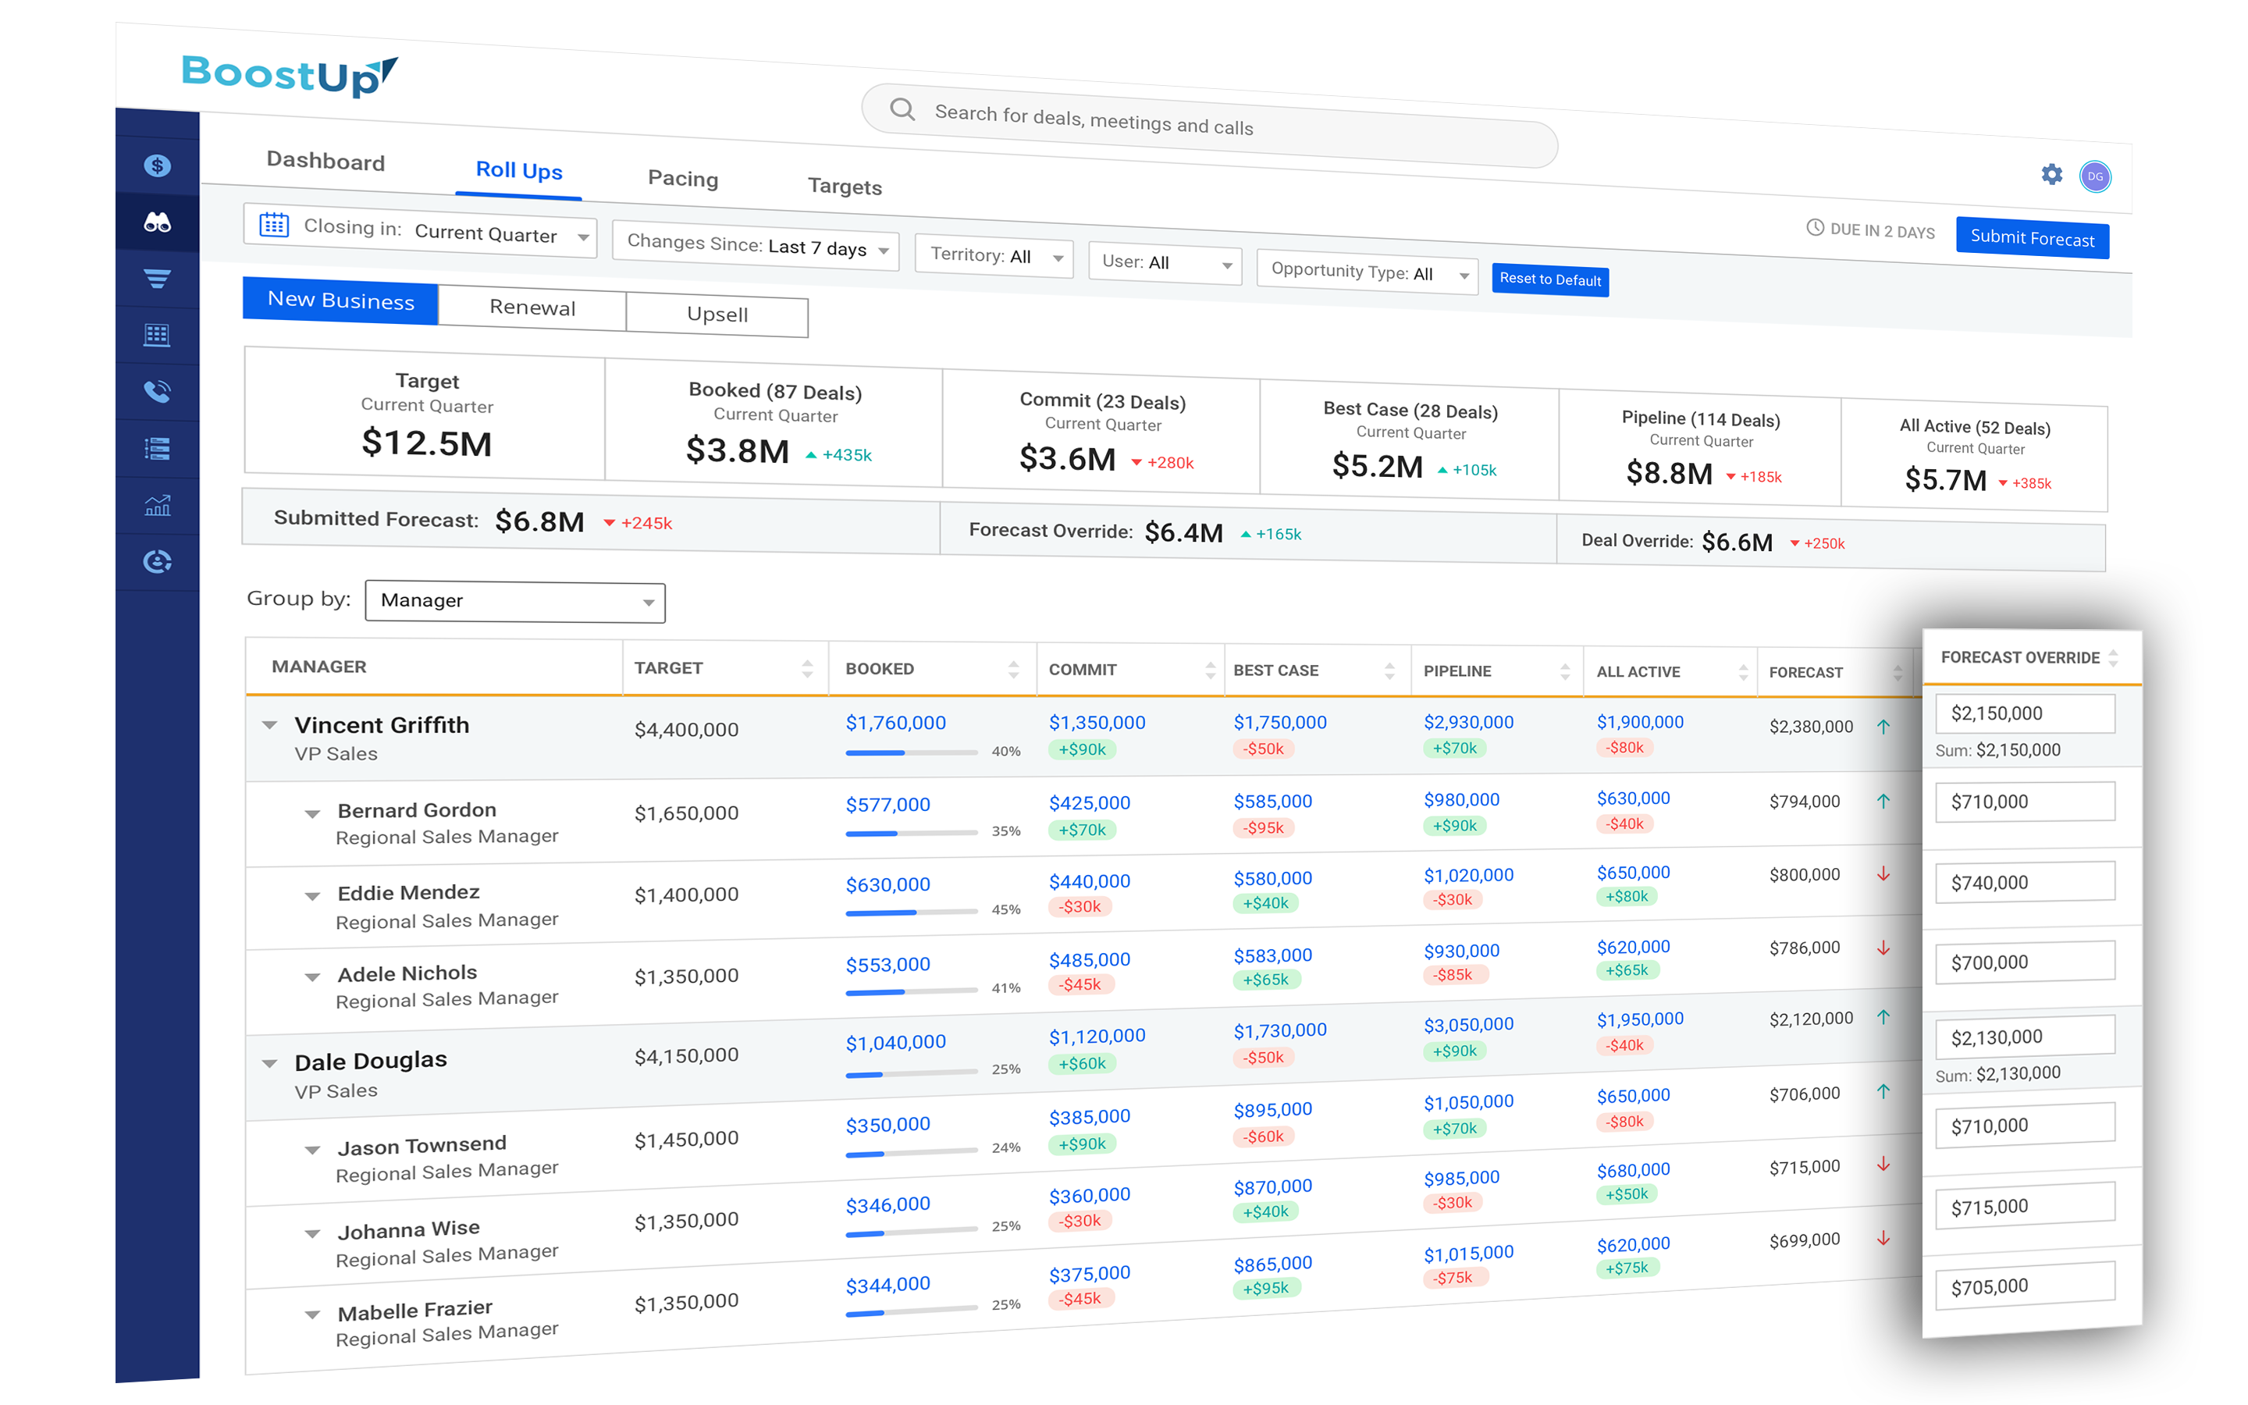Viewport: 2248px width, 1405px height.
Task: Click Vincent Griffith 40% booked progress bar
Action: coord(911,752)
